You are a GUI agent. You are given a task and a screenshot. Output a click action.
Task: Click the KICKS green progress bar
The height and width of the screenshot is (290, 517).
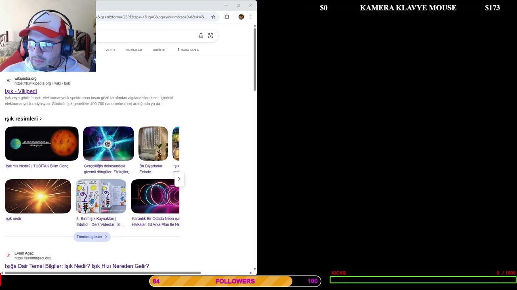423,280
